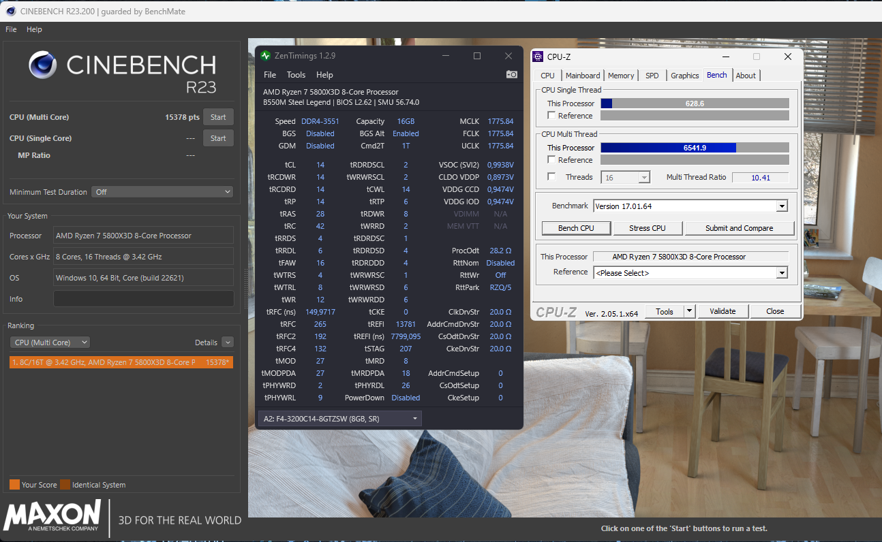Click the CPU-Z app icon in title bar
The image size is (882, 542).
[538, 57]
